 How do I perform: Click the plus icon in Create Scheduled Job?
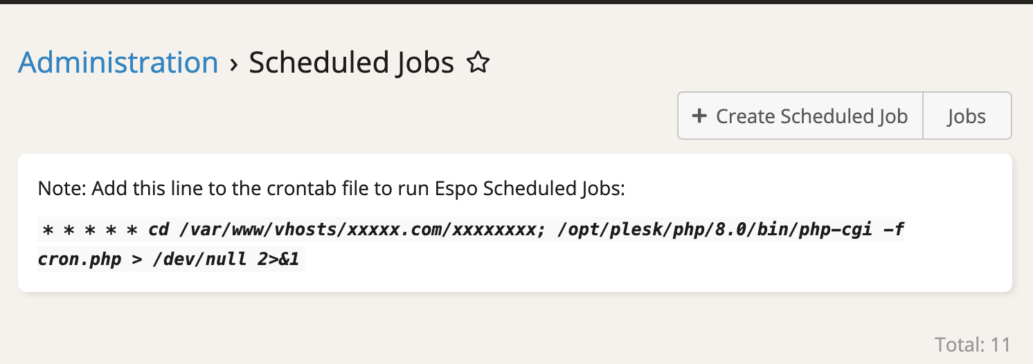[x=699, y=116]
